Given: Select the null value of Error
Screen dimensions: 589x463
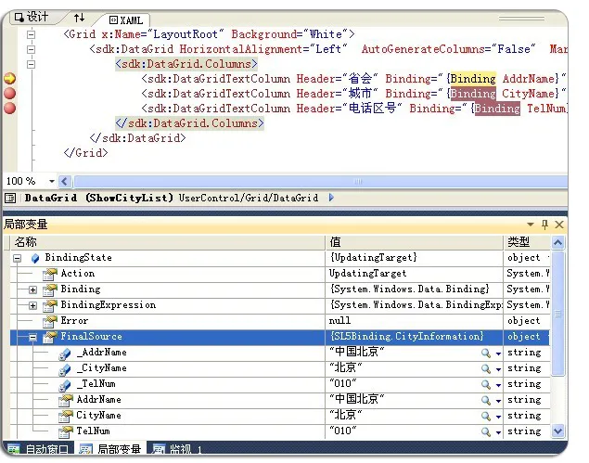Looking at the screenshot, I should [x=414, y=321].
